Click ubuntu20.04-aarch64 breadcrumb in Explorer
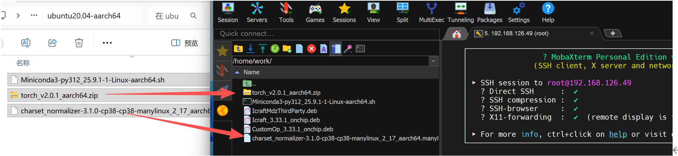The width and height of the screenshot is (678, 156). (84, 16)
